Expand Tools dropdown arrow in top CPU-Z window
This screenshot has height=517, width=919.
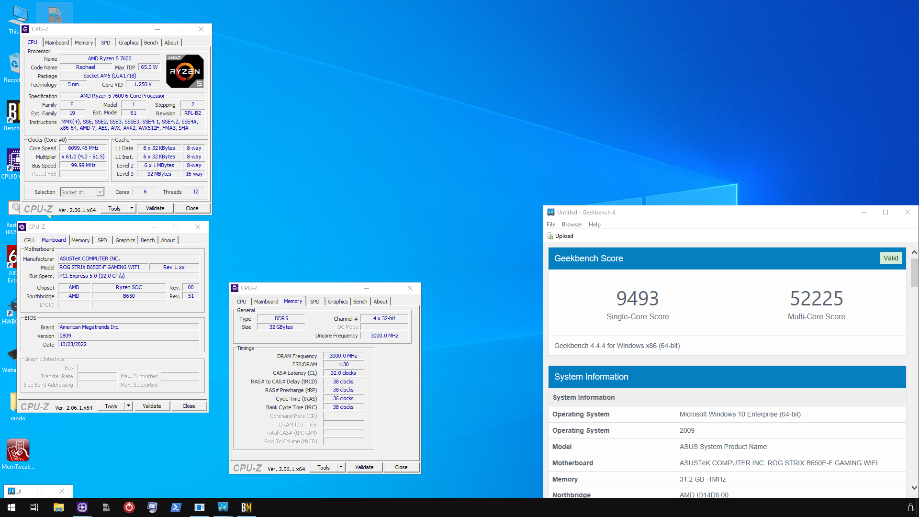pos(132,208)
